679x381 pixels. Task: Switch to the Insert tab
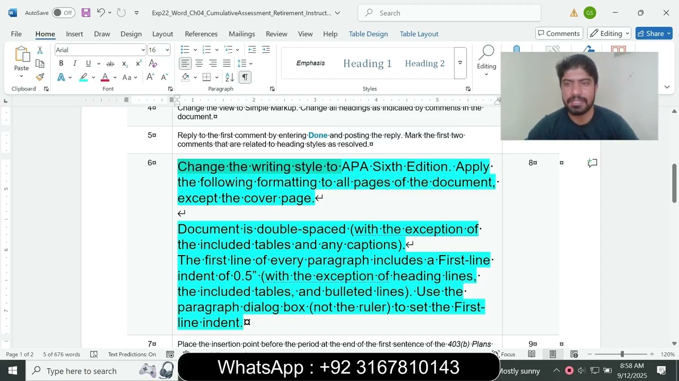tap(74, 33)
